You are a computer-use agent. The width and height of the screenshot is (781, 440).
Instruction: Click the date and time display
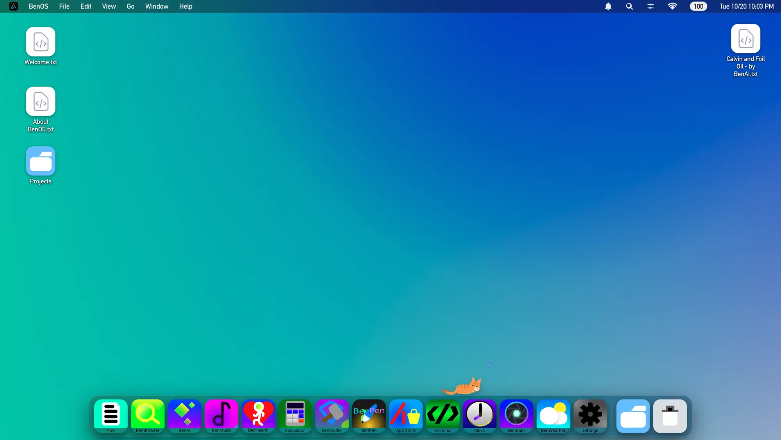coord(747,6)
